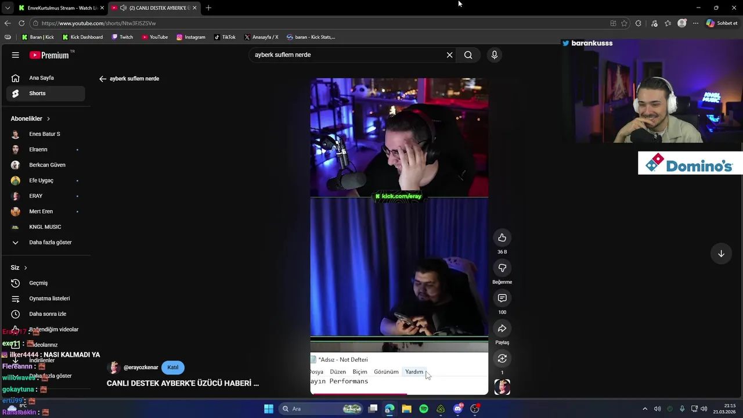
Task: Run search with the magnifier button
Action: (468, 55)
